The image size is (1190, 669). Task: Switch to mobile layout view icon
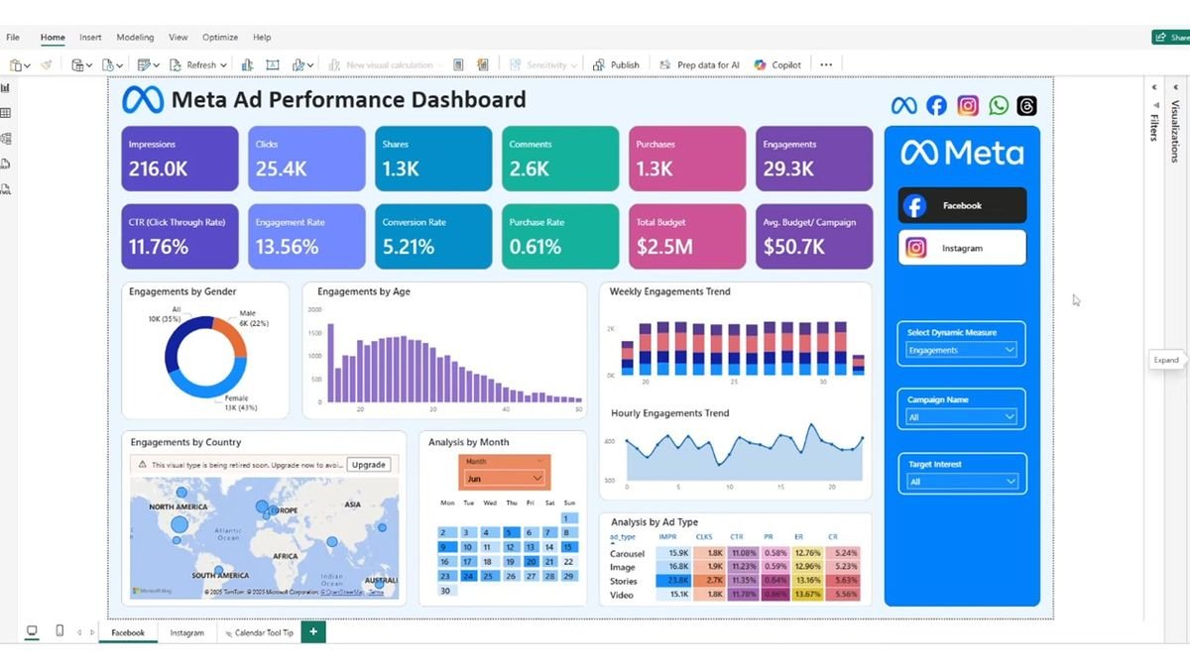coord(59,631)
